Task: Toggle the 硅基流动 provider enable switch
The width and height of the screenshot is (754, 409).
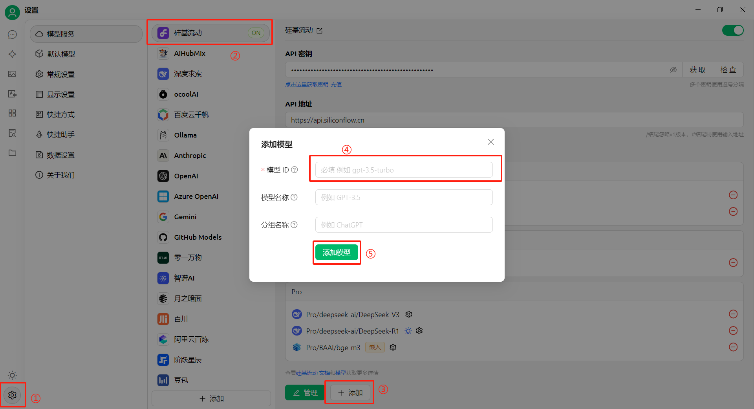Action: [733, 30]
